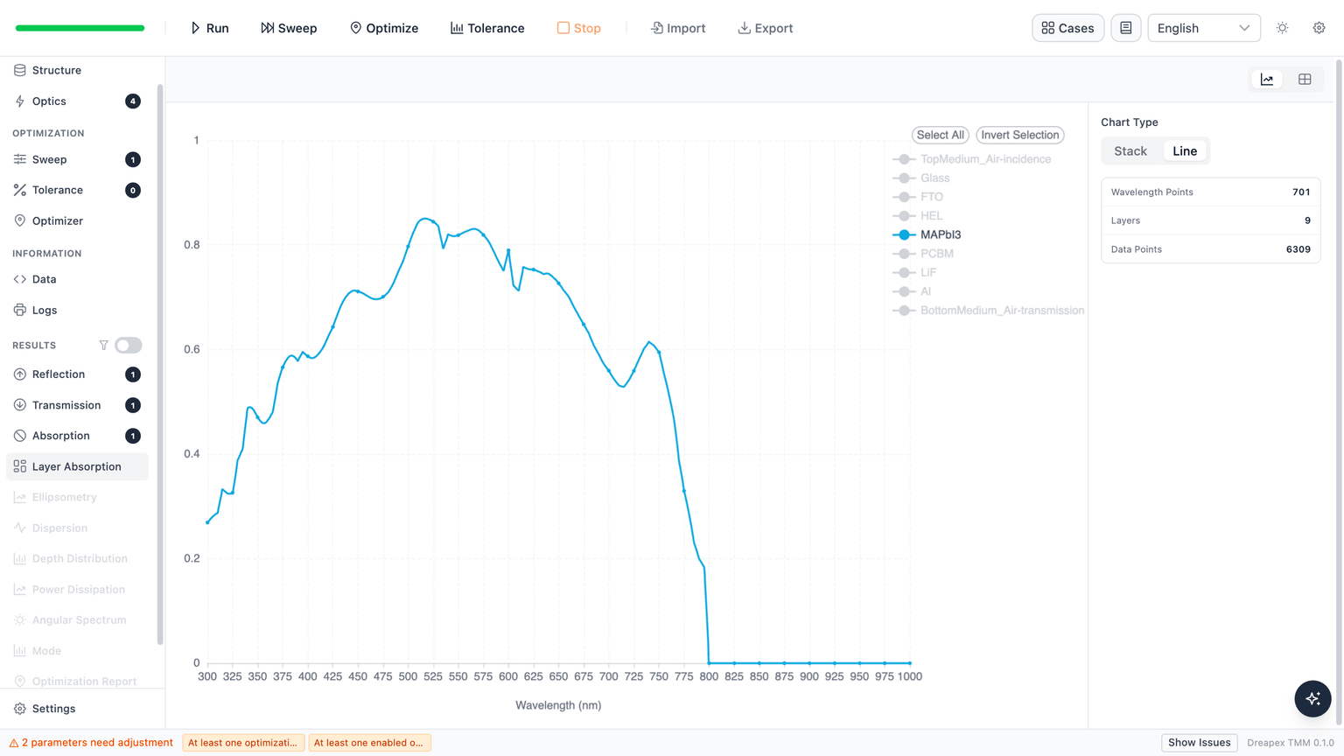Go to Sweep optimization page
The image size is (1344, 756).
pos(77,159)
